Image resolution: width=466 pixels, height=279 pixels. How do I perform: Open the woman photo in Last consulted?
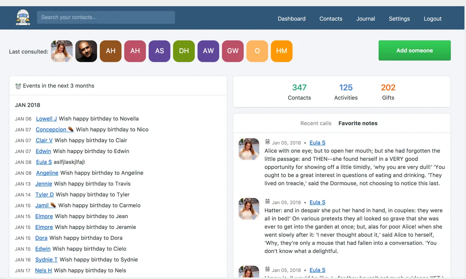click(62, 51)
